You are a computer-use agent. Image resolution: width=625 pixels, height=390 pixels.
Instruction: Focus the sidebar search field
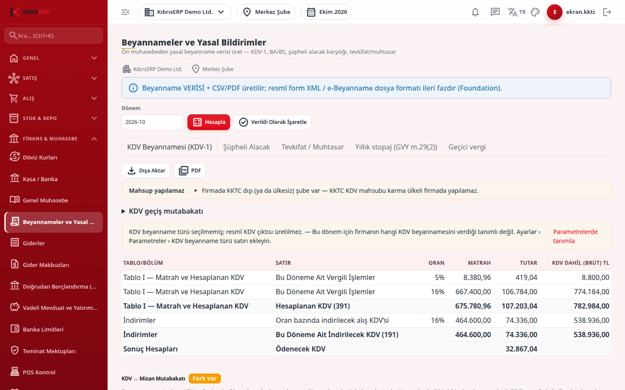point(54,36)
